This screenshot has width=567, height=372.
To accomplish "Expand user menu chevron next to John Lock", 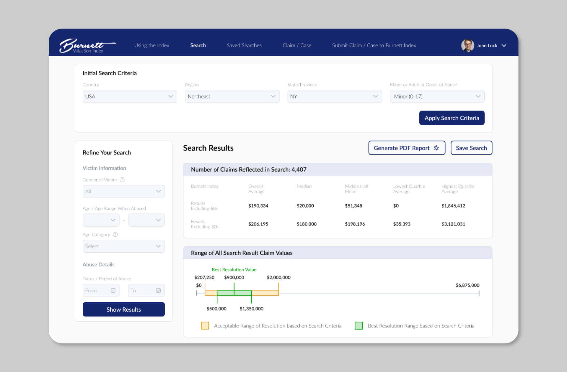I will pyautogui.click(x=504, y=45).
